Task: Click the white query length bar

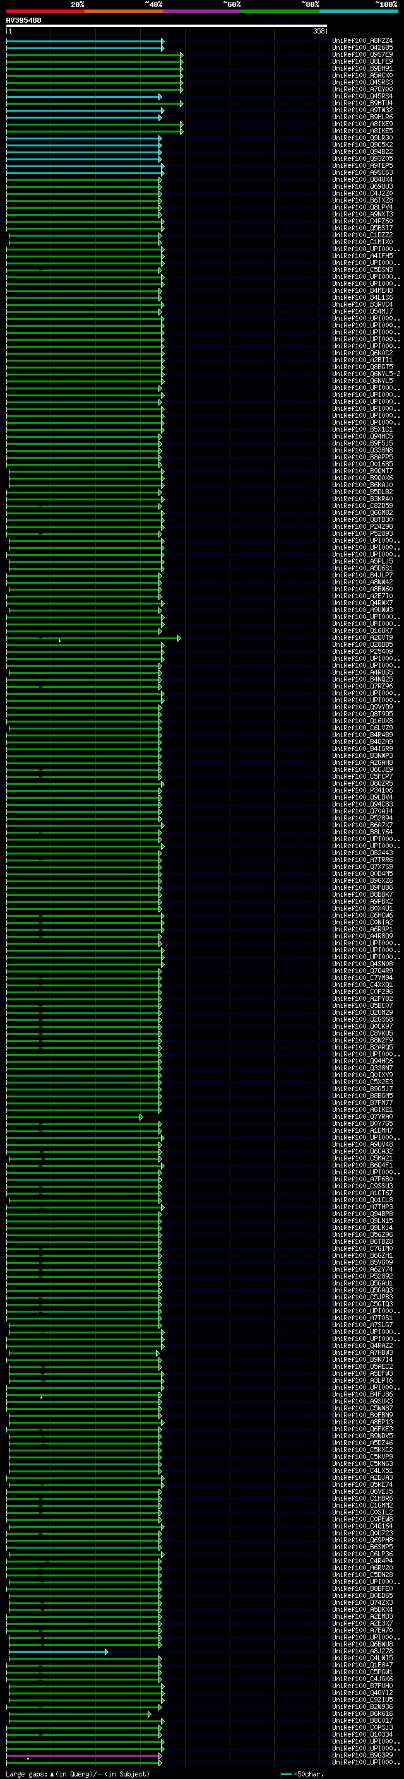Action: pos(167,27)
